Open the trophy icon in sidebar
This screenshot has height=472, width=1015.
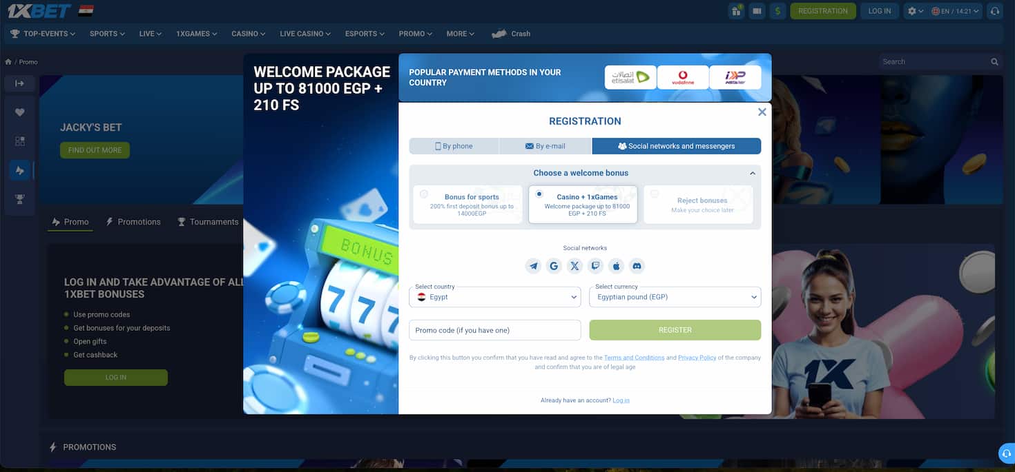tap(19, 199)
